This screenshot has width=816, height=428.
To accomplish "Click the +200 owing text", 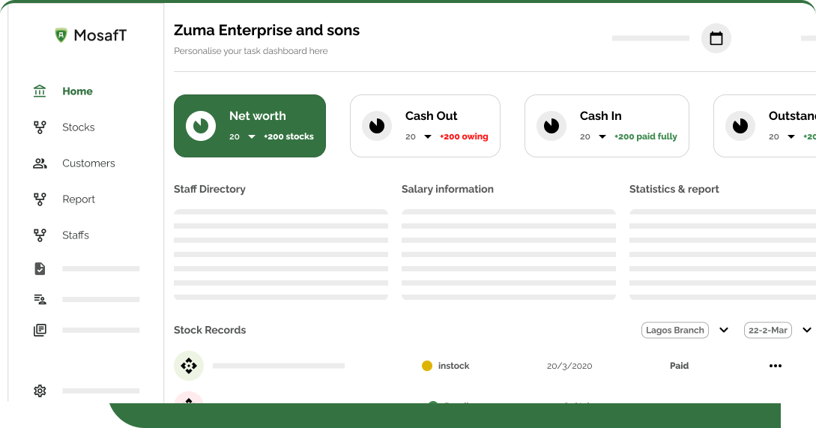I will point(465,136).
